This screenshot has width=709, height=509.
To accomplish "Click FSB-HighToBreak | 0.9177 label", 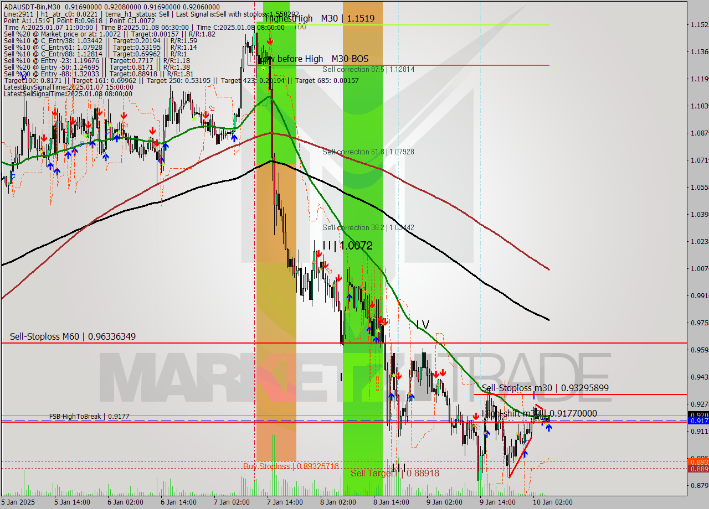I will point(89,416).
